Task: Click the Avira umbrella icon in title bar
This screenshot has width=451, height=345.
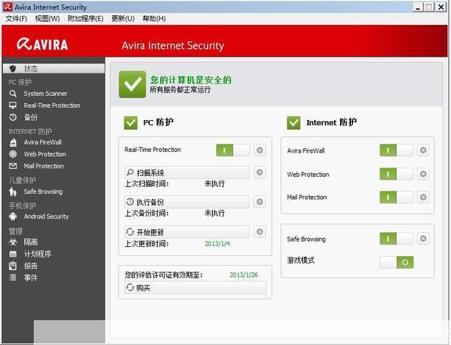Action: (x=8, y=7)
